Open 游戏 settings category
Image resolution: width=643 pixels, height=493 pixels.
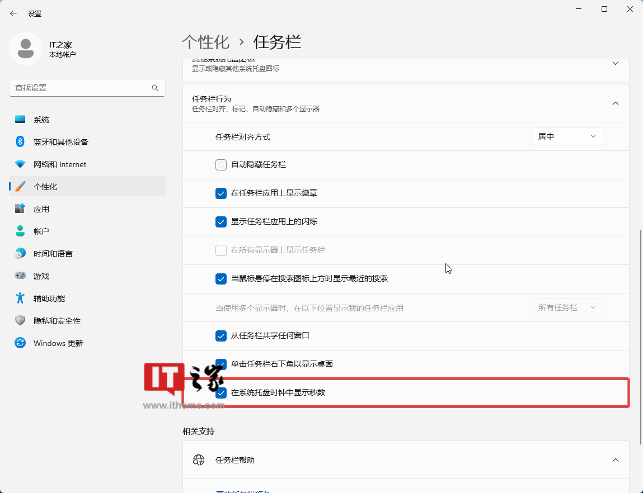pos(87,276)
